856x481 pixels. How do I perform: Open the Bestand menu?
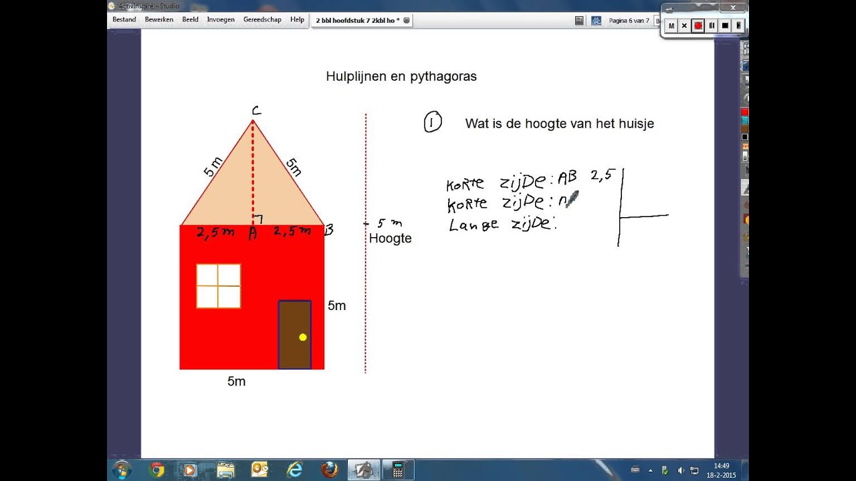[124, 20]
